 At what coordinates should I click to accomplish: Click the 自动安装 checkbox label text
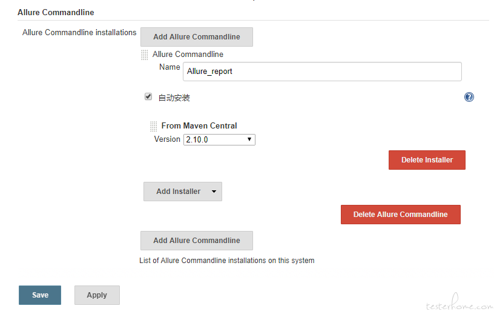coord(174,98)
